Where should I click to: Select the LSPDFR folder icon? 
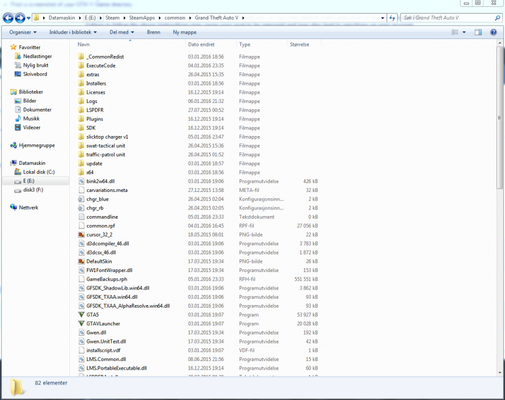click(x=82, y=110)
